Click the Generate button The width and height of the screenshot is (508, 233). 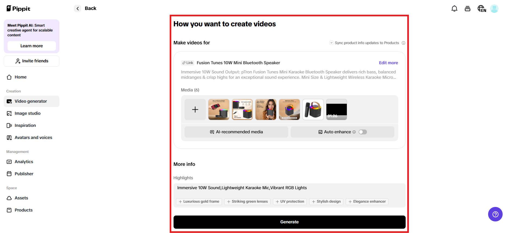[289, 222]
